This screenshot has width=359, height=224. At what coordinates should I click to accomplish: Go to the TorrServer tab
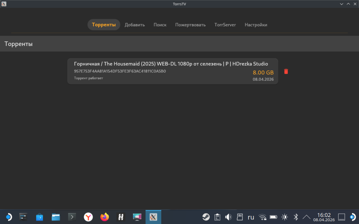(x=225, y=25)
